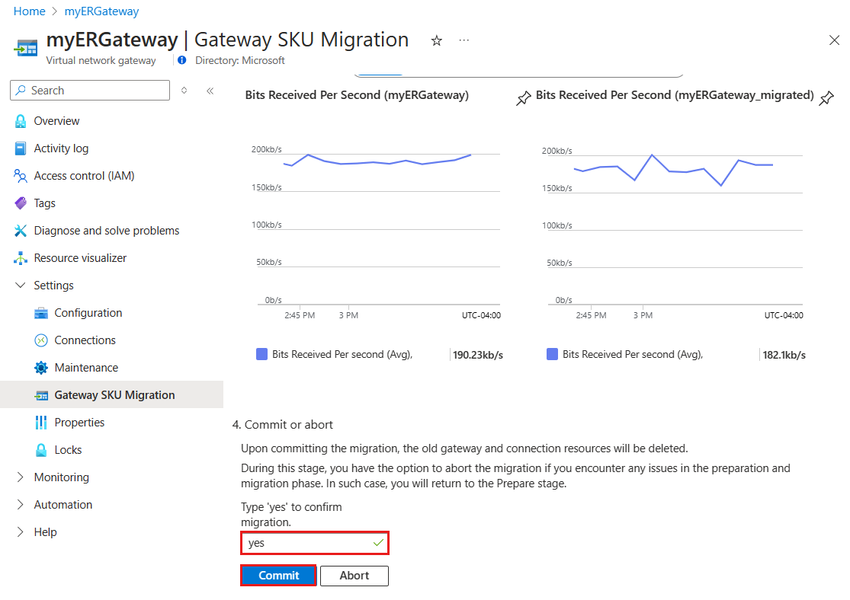Viewport: 850px width, 600px height.
Task: Click the favorite star icon
Action: (437, 41)
